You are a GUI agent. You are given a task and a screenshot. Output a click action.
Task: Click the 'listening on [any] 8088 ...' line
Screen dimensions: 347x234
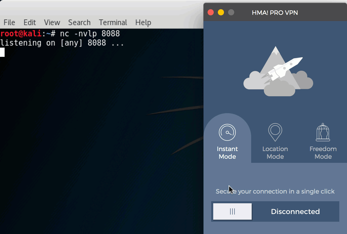tap(62, 43)
